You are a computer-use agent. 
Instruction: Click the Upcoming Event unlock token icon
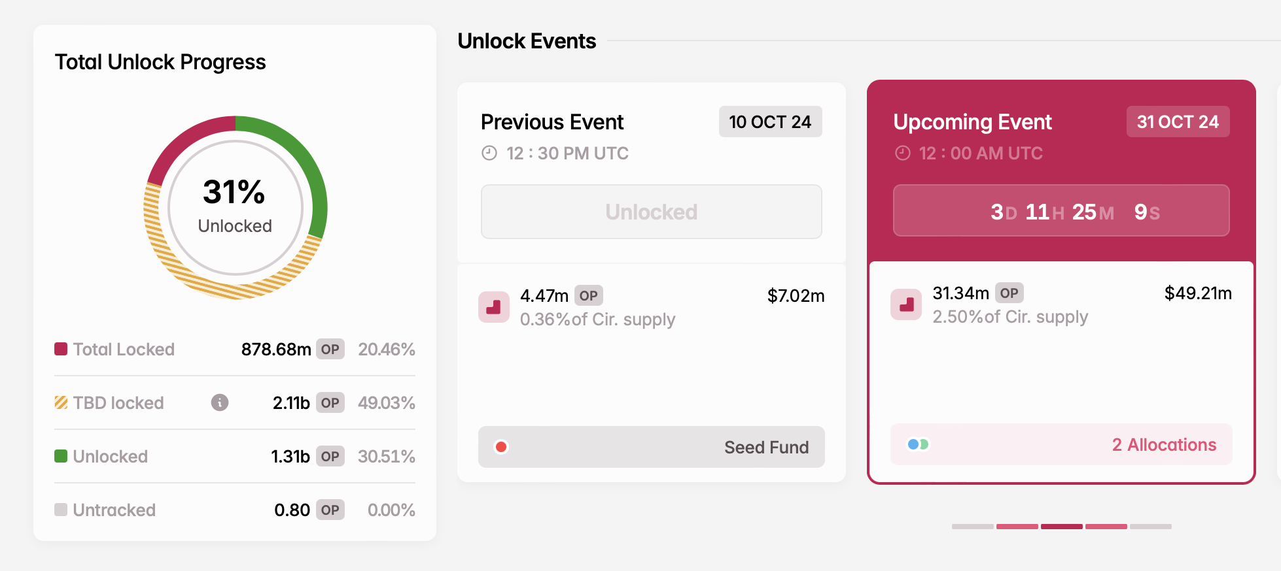(x=907, y=304)
